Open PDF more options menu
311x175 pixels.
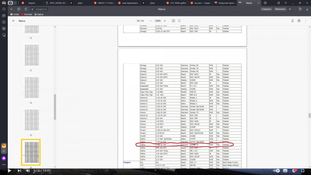click(305, 21)
